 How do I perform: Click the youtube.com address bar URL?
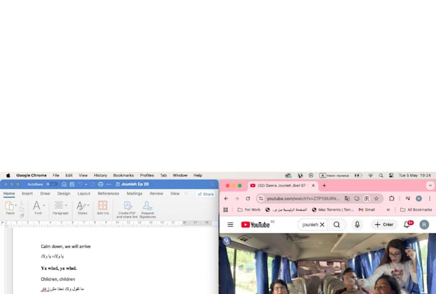[x=303, y=199]
